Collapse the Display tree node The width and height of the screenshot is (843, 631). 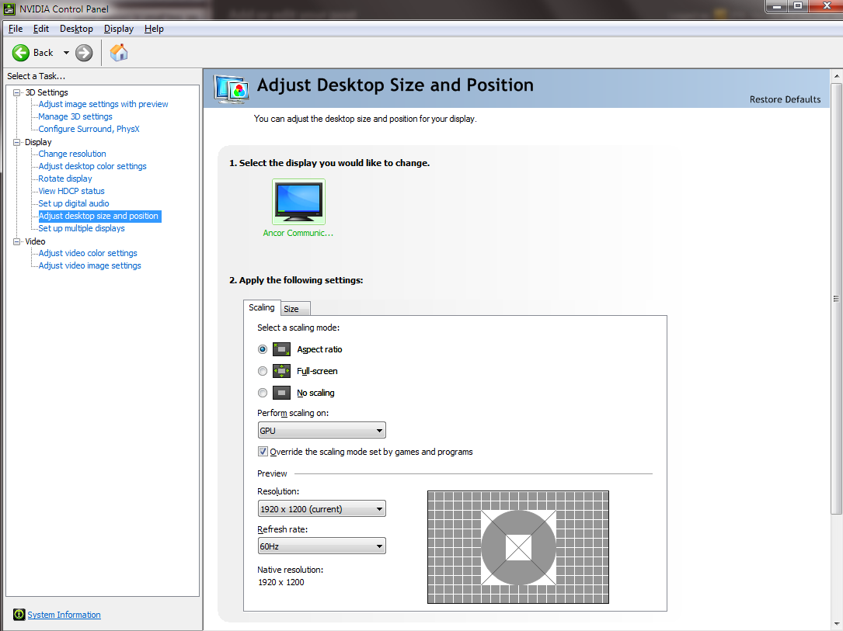click(x=16, y=142)
